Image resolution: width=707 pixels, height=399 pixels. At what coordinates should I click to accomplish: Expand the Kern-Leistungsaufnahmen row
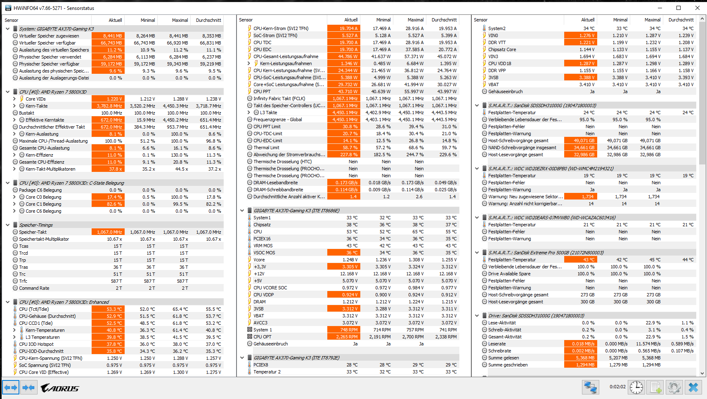tap(249, 63)
